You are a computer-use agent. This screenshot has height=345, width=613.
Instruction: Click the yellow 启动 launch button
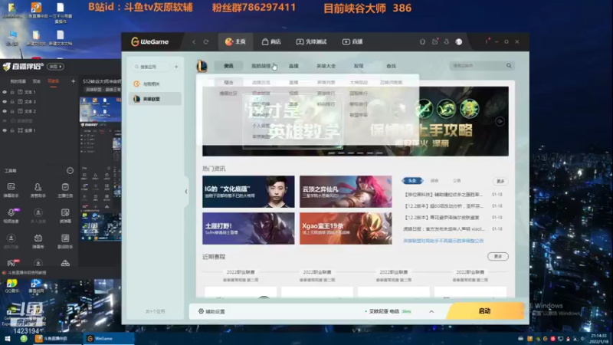(x=485, y=311)
